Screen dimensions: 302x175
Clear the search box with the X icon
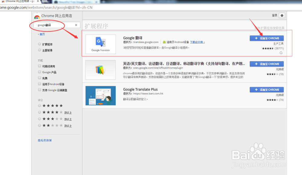(x=76, y=25)
